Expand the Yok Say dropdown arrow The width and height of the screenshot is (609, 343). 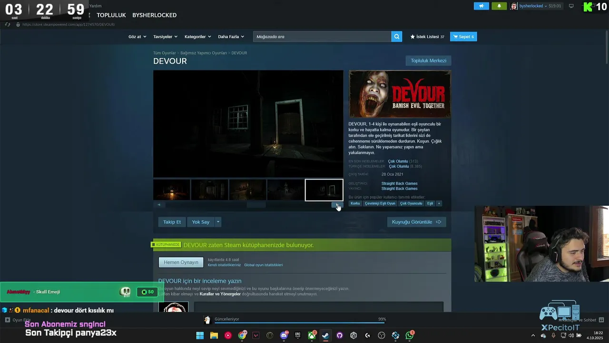(x=218, y=222)
